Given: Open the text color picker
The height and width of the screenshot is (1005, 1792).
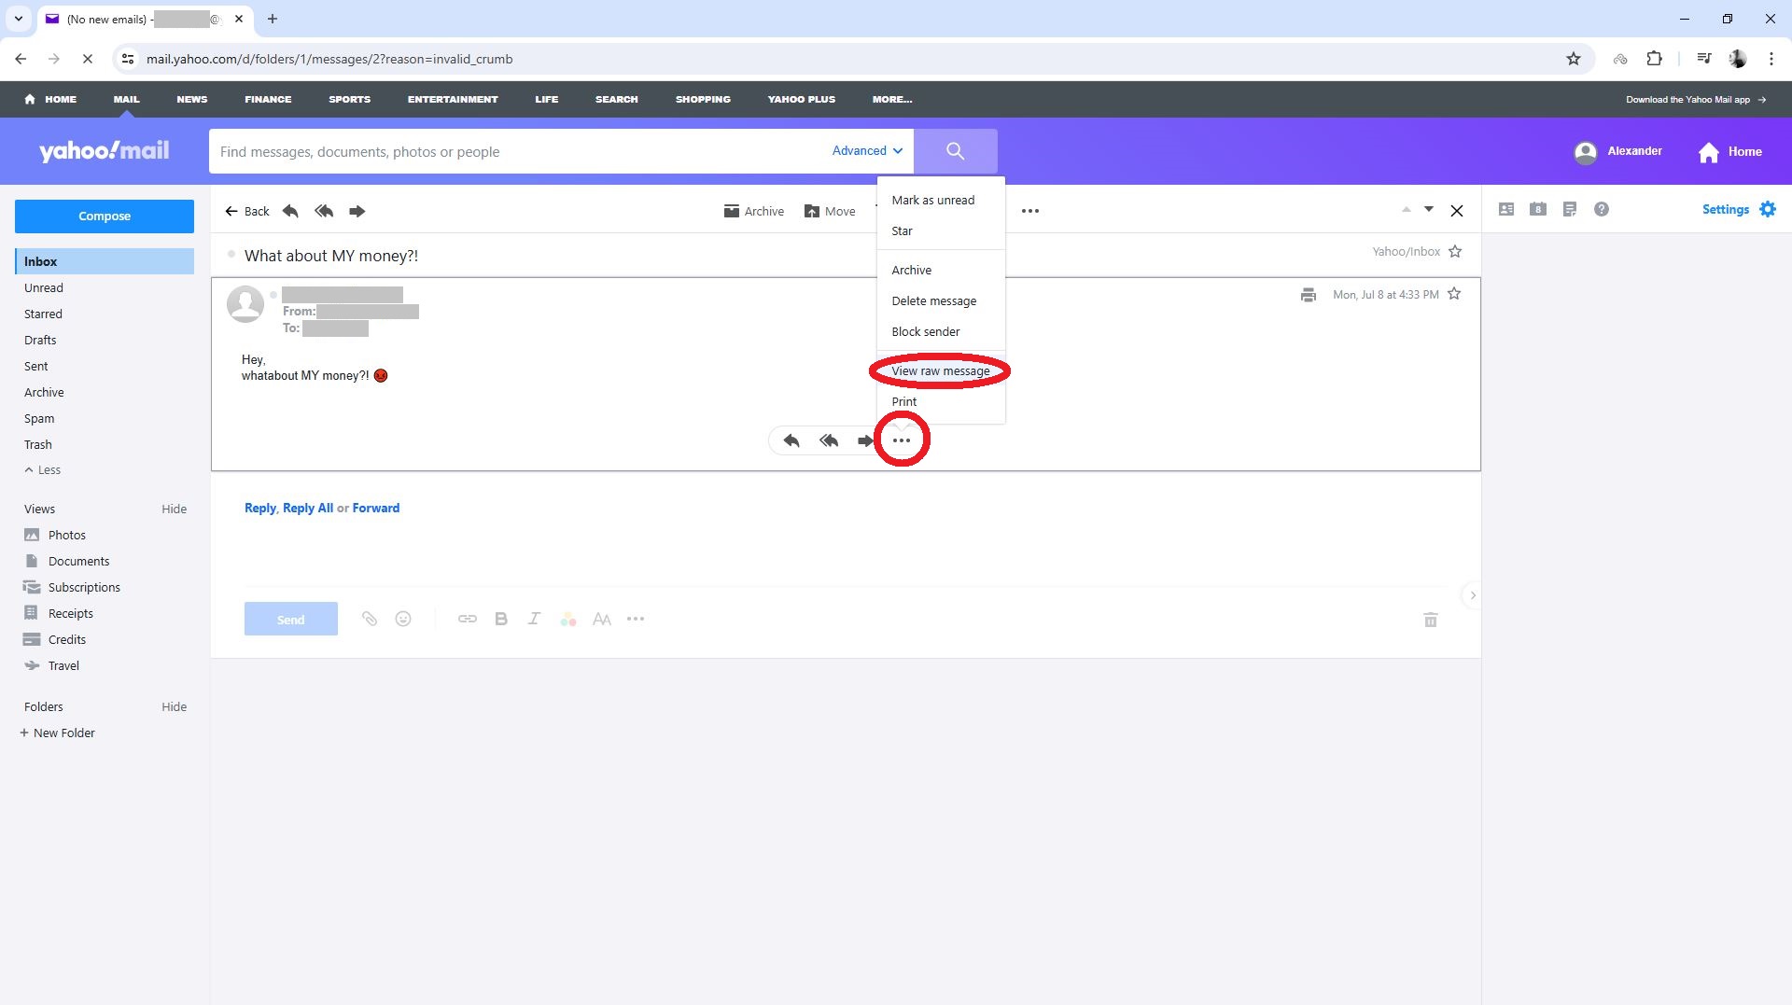Looking at the screenshot, I should coord(568,619).
